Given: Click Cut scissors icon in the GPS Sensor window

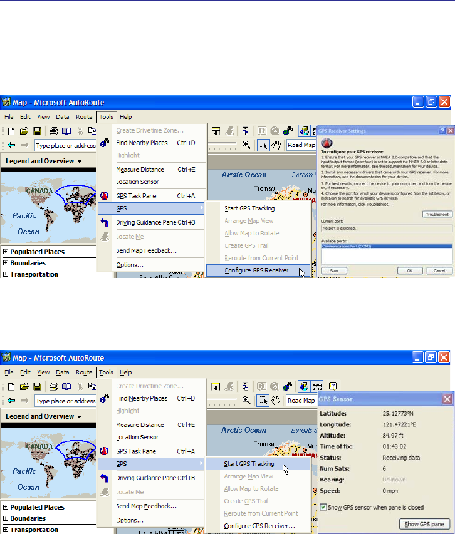Looking at the screenshot, I should point(80,386).
